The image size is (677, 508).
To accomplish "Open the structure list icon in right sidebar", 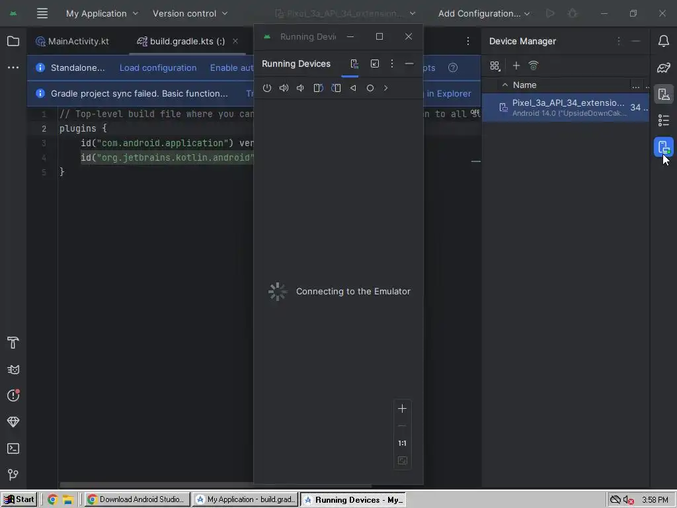I will coord(664,120).
